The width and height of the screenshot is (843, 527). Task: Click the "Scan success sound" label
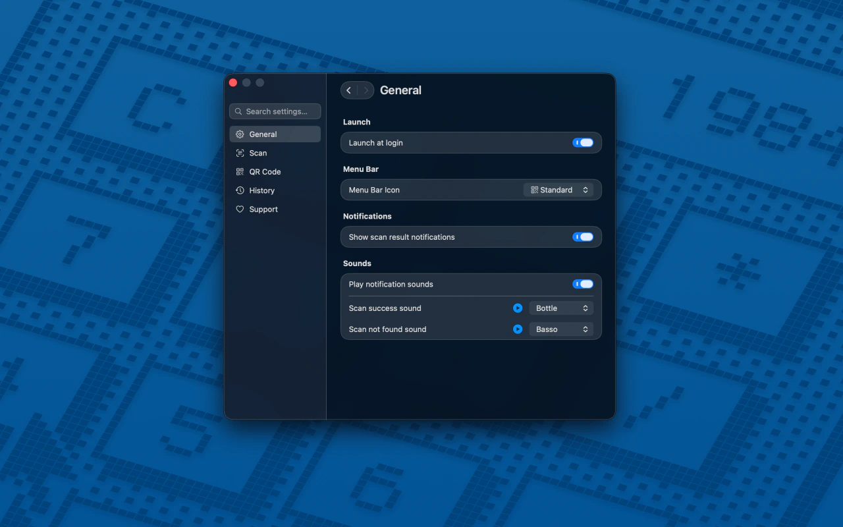385,308
